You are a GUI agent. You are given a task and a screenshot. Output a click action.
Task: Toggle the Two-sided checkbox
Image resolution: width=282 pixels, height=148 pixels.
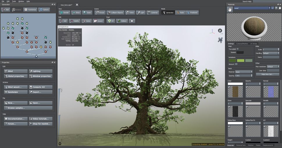point(238,49)
